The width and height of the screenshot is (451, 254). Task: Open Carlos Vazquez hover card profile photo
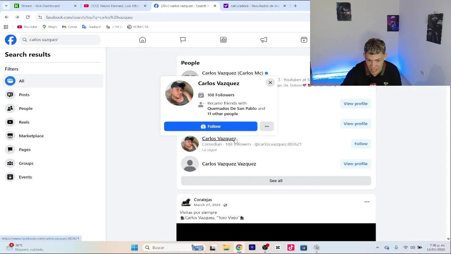(x=179, y=93)
